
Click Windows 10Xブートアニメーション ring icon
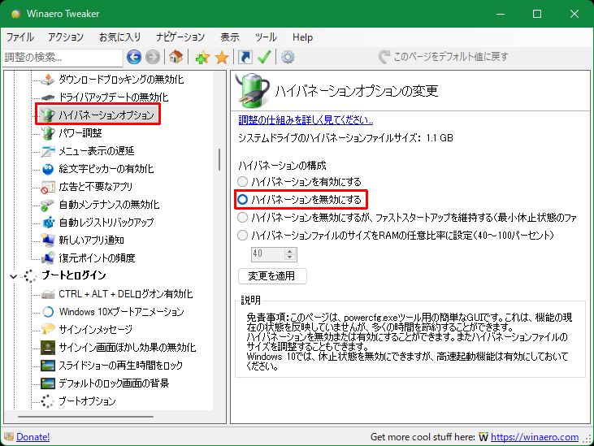48,312
